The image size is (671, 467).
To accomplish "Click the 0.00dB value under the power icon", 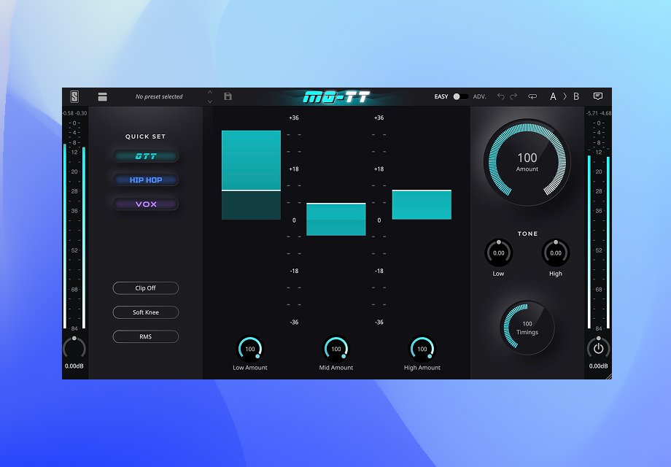I will [x=598, y=366].
